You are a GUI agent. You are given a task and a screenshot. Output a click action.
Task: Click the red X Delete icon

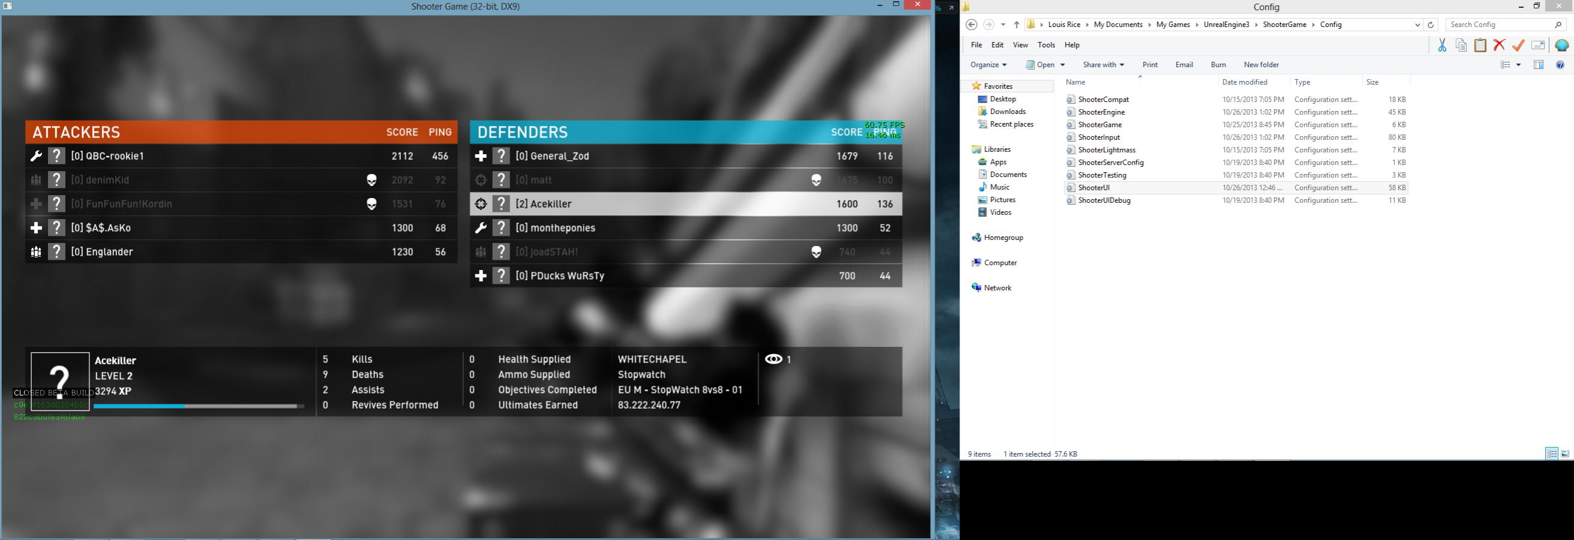click(x=1499, y=46)
